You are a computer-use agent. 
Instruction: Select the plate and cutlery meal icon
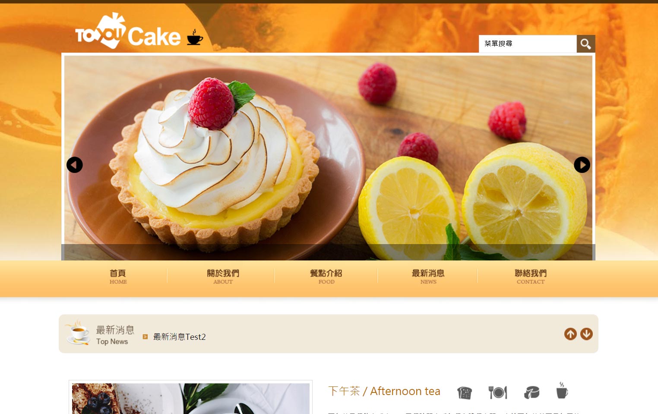(498, 392)
